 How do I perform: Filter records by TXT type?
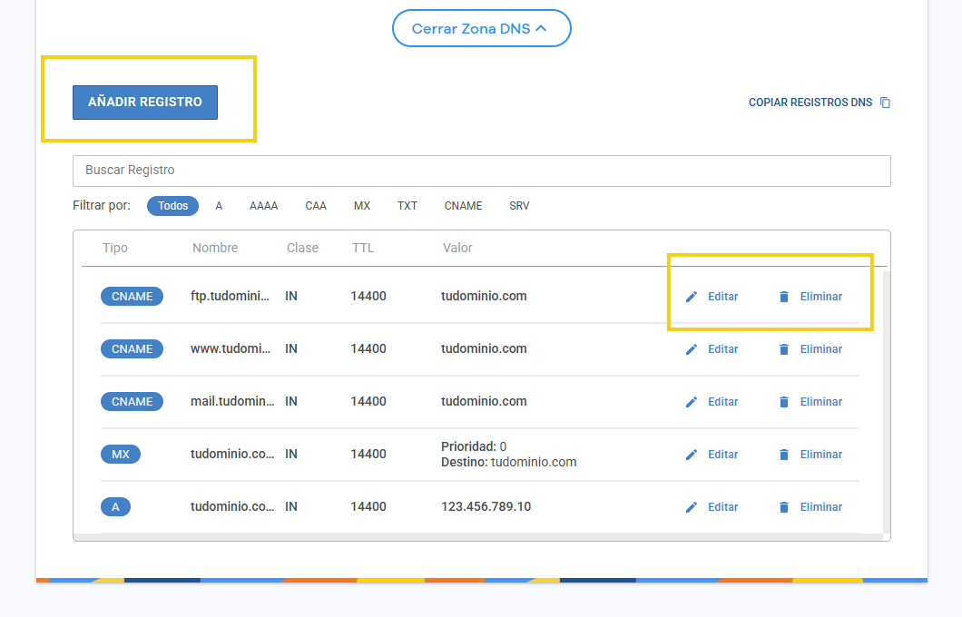point(407,206)
